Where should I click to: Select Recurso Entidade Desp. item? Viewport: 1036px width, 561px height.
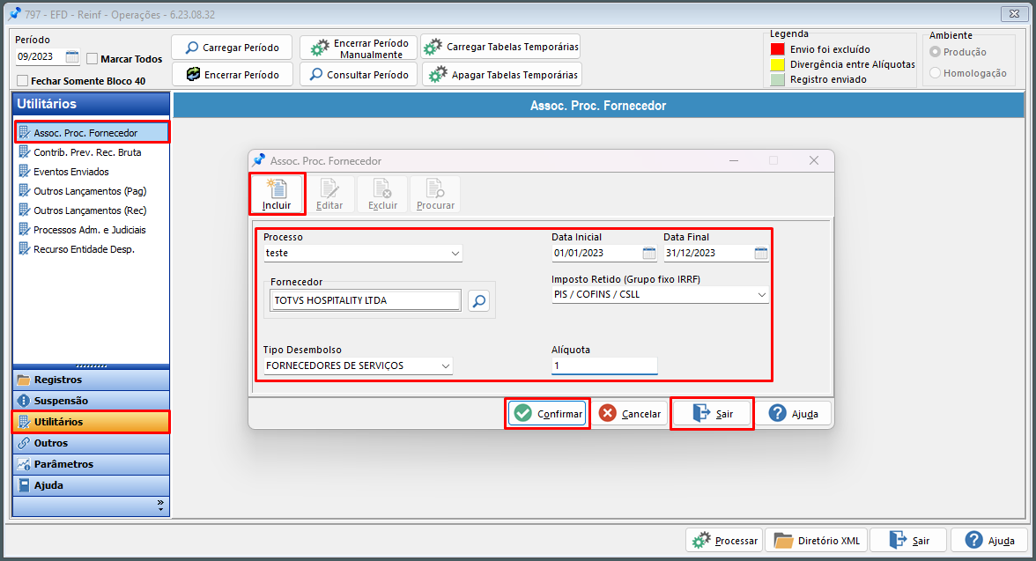point(92,249)
